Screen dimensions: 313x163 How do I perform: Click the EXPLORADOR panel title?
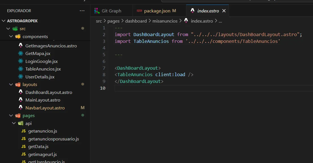(19, 11)
